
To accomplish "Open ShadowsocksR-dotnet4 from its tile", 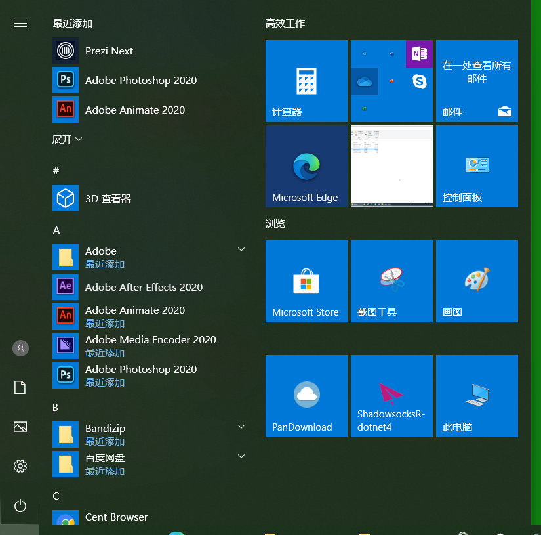I will [x=391, y=396].
